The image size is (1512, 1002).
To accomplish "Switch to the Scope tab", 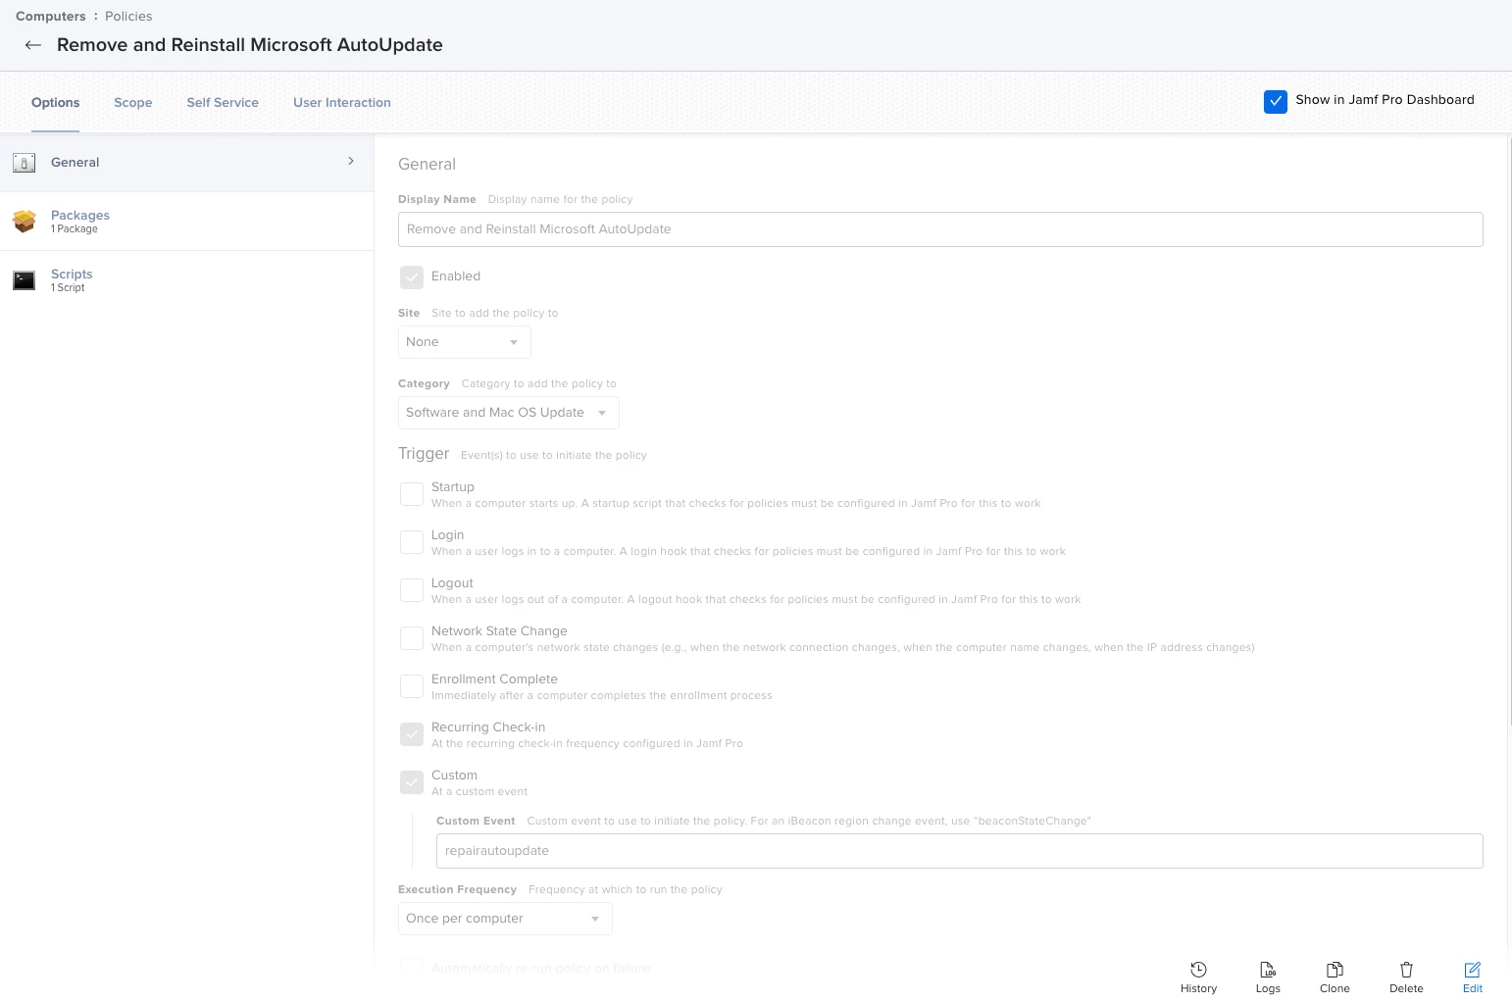I will tap(133, 102).
